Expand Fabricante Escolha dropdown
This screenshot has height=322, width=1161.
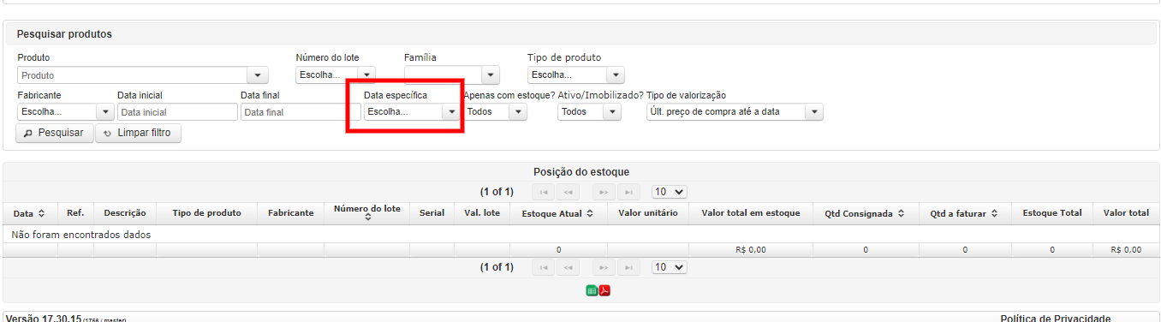(65, 111)
